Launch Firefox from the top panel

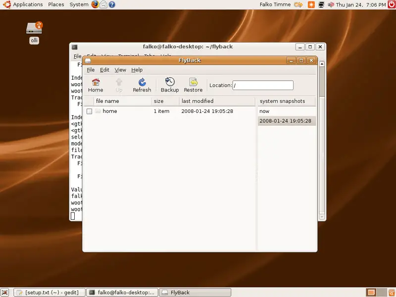point(95,4)
